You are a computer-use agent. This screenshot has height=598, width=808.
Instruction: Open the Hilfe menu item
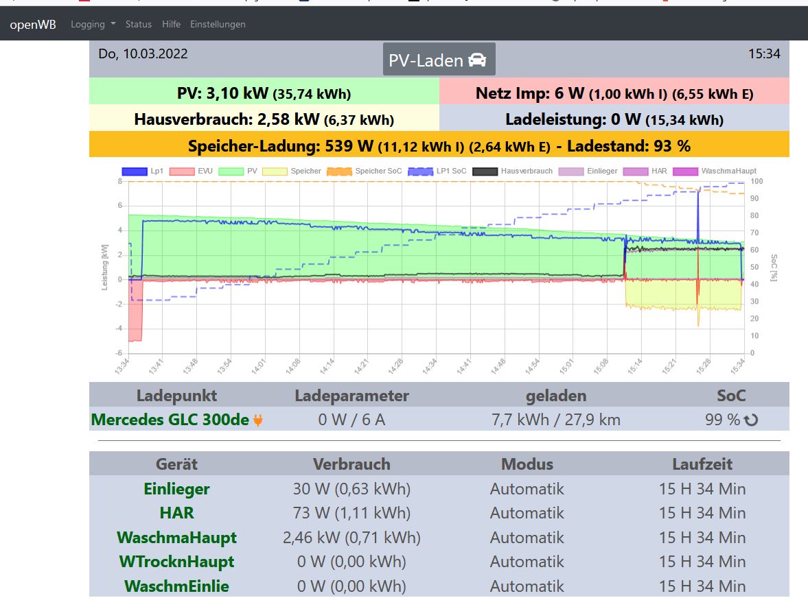(x=171, y=24)
